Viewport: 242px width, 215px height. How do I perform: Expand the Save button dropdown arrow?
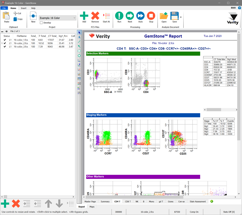[x=181, y=17]
